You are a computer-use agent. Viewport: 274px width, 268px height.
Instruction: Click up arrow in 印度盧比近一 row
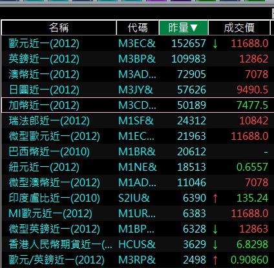(x=215, y=198)
